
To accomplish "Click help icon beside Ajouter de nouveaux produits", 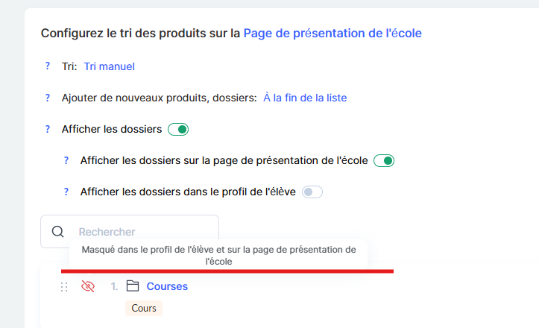I will (48, 98).
